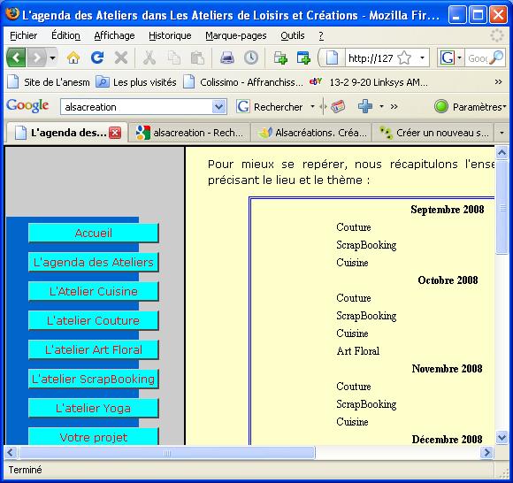Switch to the Alsacréations. Créa... tab
This screenshot has height=483, width=513.
pos(312,133)
